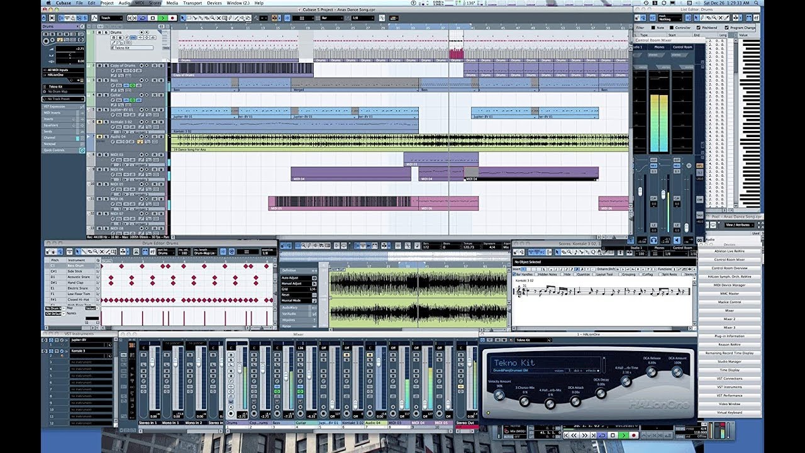Image resolution: width=805 pixels, height=453 pixels.
Task: Click the Drums channel fader in Mixer
Action: [240, 368]
